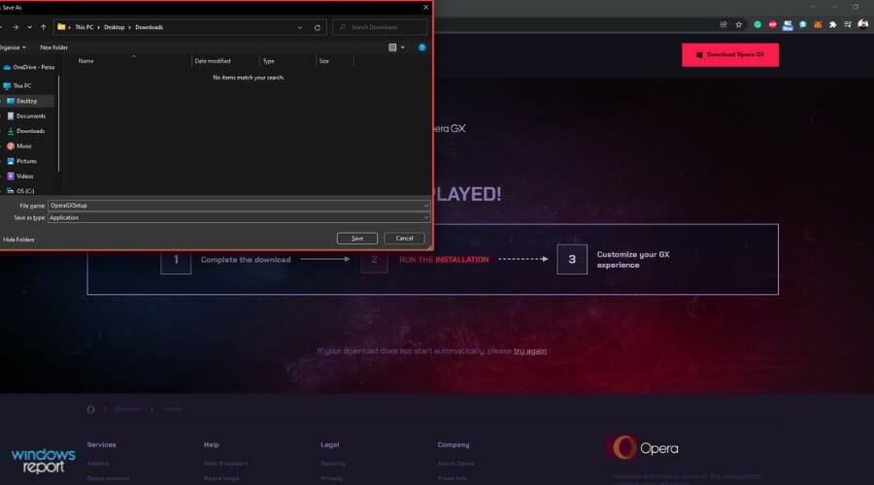Open Grammarly extension icon
This screenshot has height=485, width=874.
tap(757, 24)
